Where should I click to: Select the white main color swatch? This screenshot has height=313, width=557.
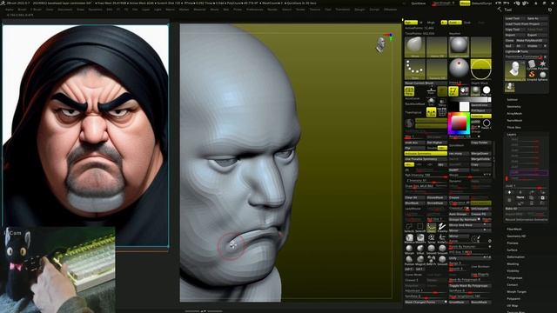click(x=464, y=106)
